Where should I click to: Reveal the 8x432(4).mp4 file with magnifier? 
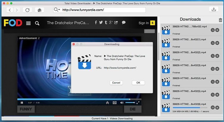click(213, 82)
